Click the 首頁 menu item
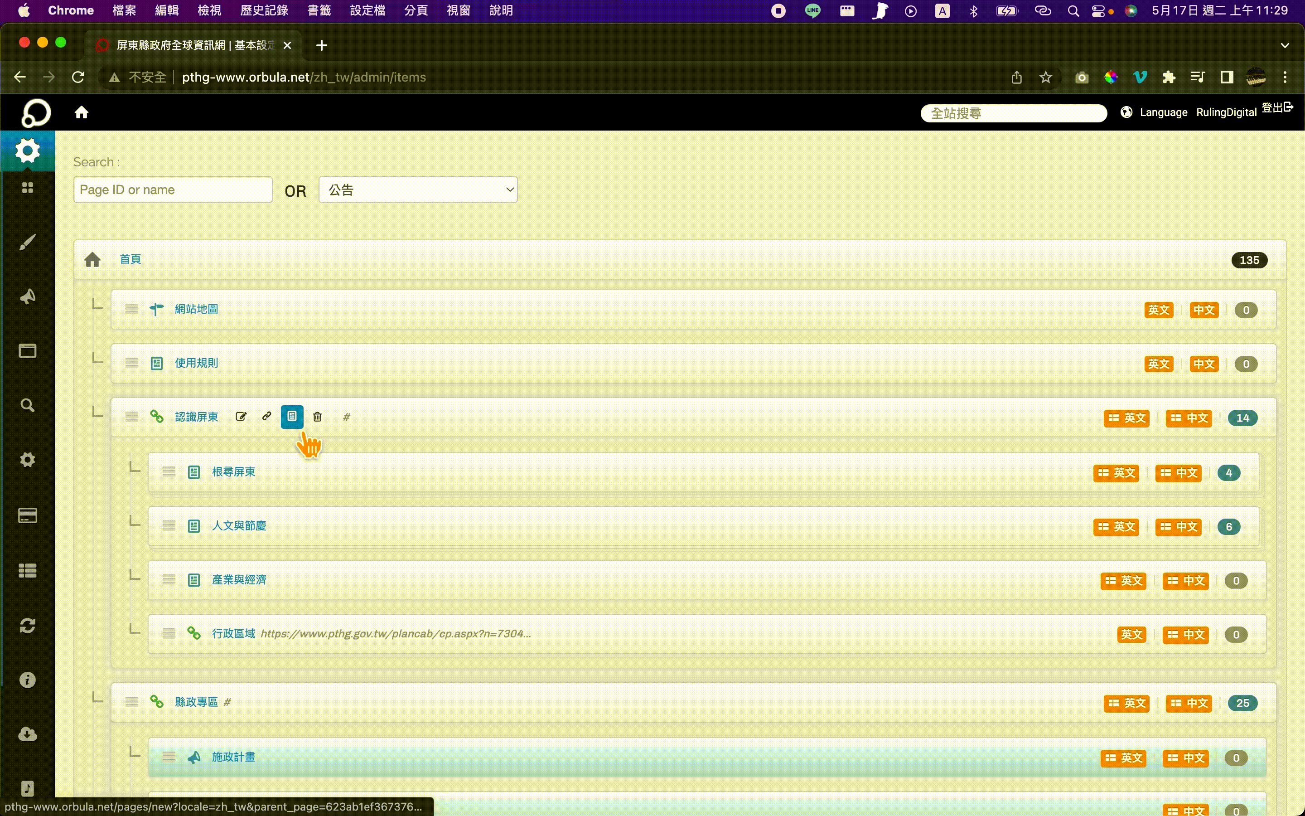 [x=130, y=259]
